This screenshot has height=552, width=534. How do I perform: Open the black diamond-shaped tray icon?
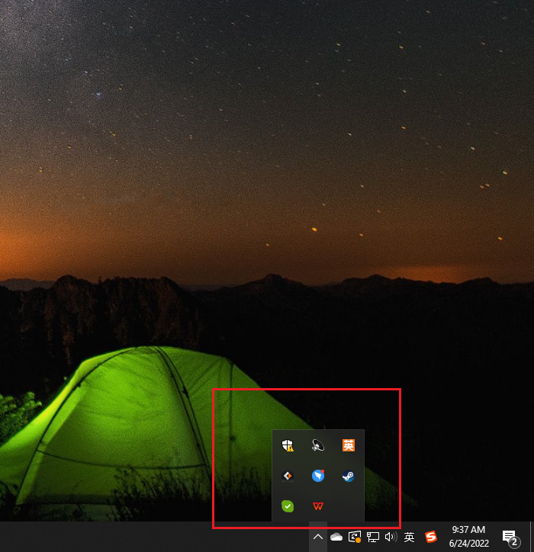coord(288,476)
